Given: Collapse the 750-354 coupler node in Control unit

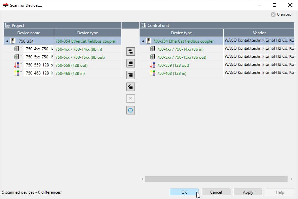Looking at the screenshot, I should (x=143, y=41).
